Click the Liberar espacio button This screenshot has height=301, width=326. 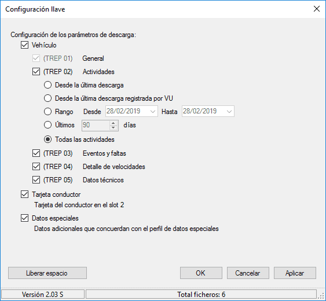[x=47, y=273]
